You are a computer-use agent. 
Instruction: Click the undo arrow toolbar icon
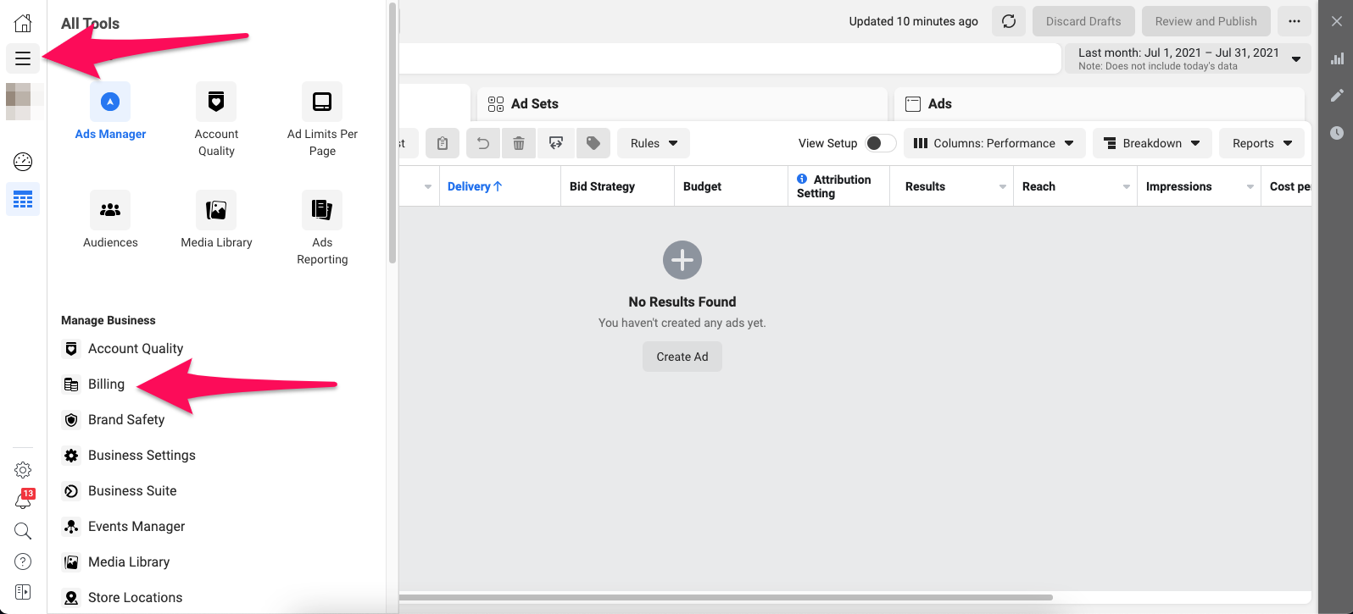(483, 143)
